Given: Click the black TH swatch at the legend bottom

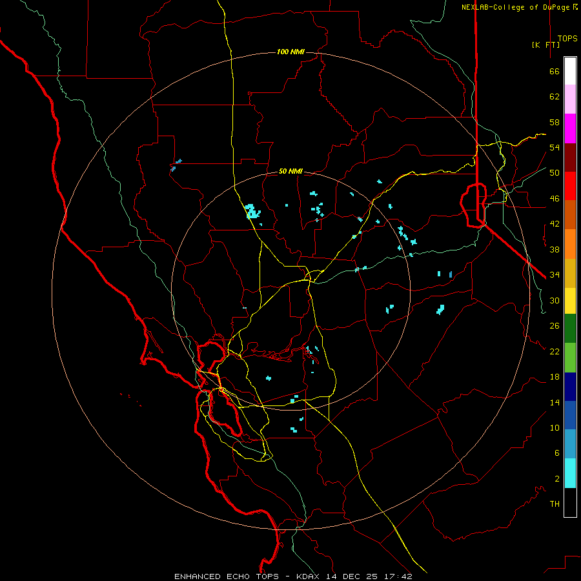Looking at the screenshot, I should coord(570,502).
